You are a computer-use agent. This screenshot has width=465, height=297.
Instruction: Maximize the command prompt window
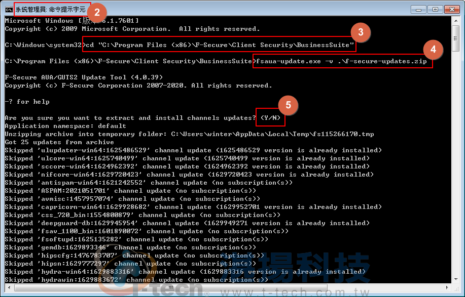pos(435,10)
